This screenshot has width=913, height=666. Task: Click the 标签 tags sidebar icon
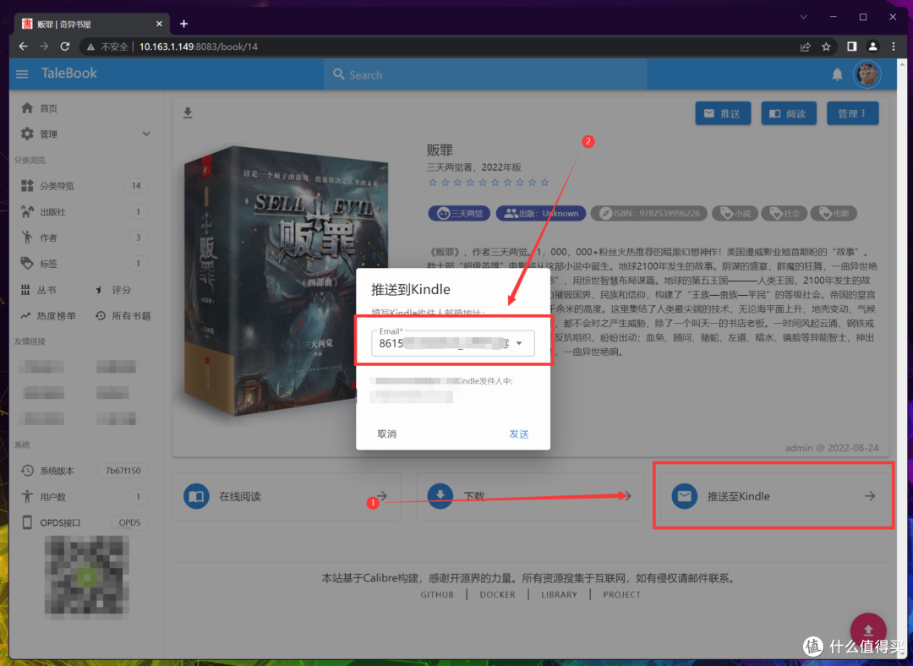pos(26,263)
